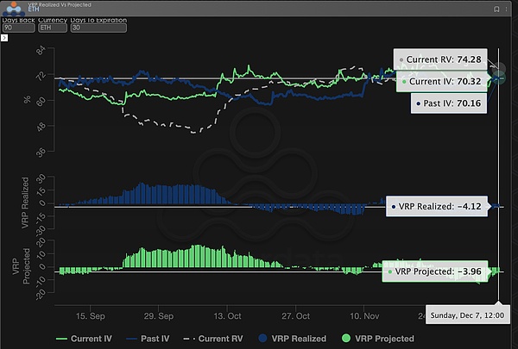Click the app logo icon in header
The width and height of the screenshot is (518, 349).
click(12, 8)
